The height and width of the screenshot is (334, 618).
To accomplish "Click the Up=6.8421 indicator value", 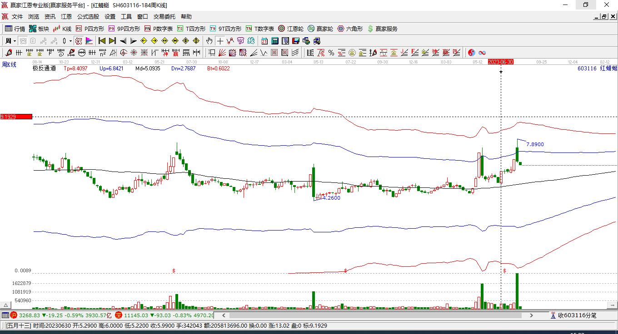I will (111, 69).
